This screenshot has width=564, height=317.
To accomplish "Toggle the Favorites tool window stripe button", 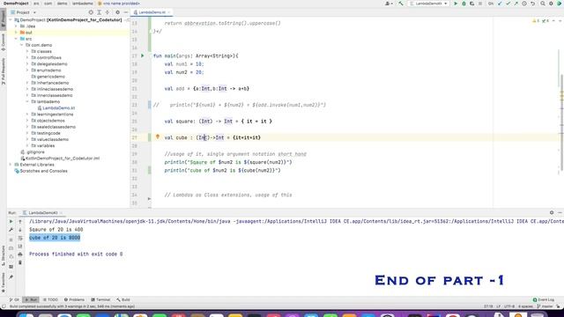I will [4, 283].
